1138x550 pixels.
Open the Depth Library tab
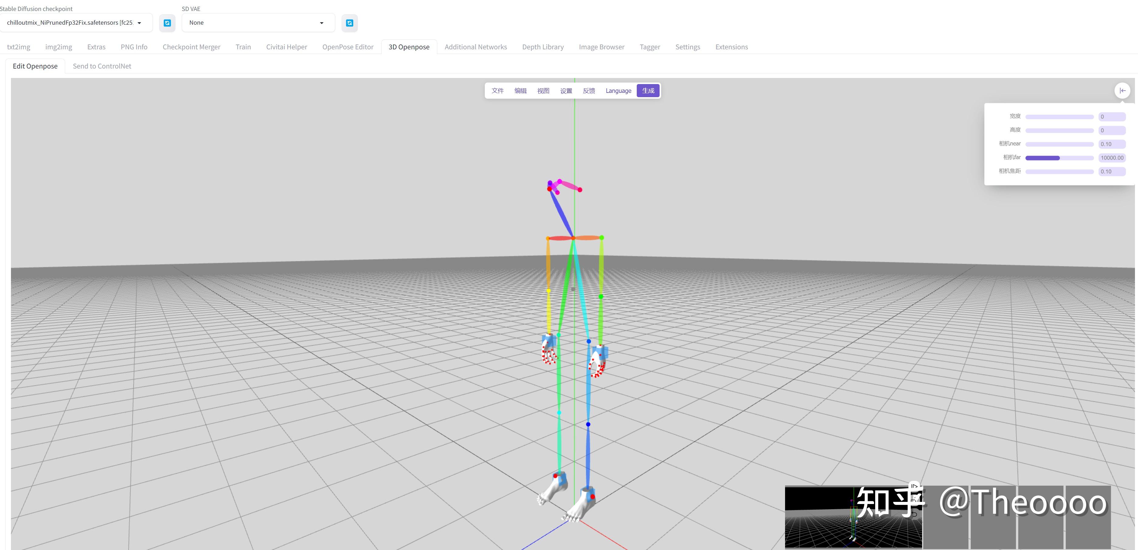click(542, 47)
